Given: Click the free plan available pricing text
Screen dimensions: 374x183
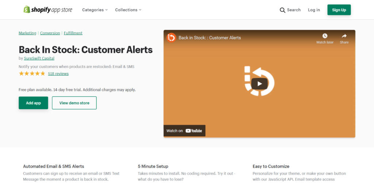Looking at the screenshot, I should pos(77,90).
